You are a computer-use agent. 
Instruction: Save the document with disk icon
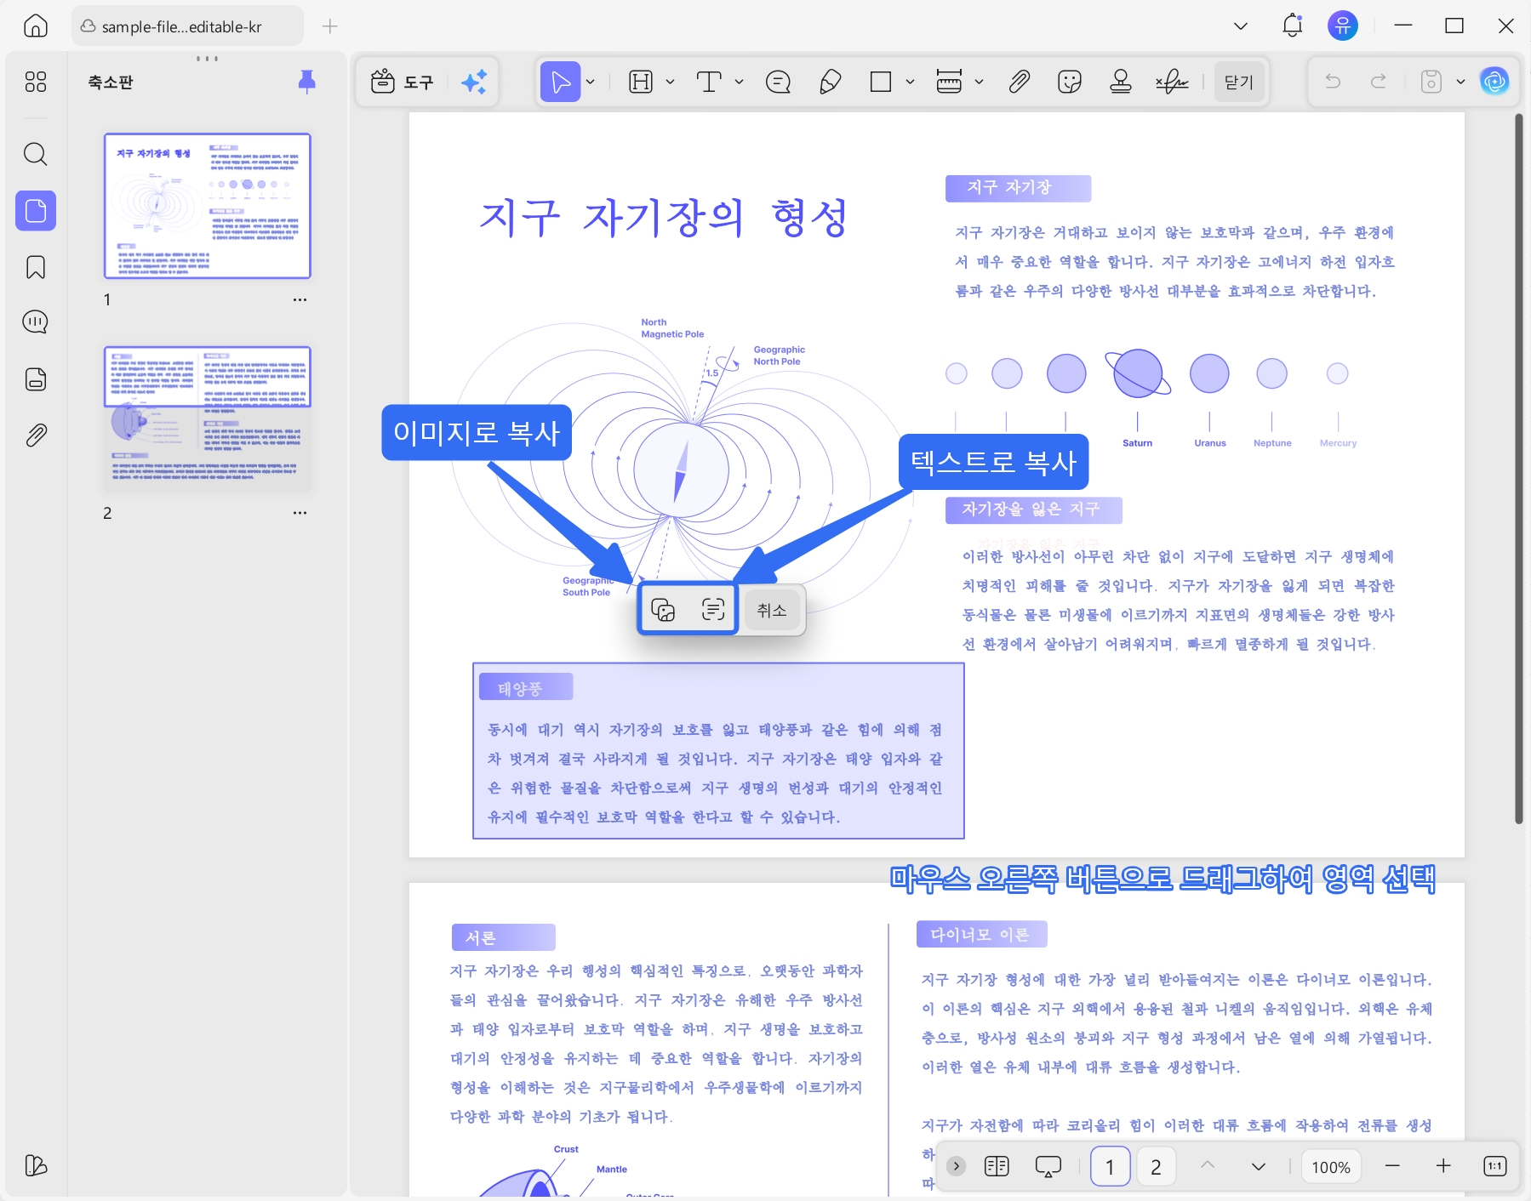[x=1431, y=82]
